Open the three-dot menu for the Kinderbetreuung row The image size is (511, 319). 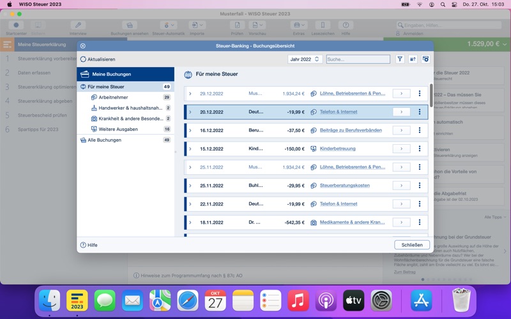coord(420,149)
